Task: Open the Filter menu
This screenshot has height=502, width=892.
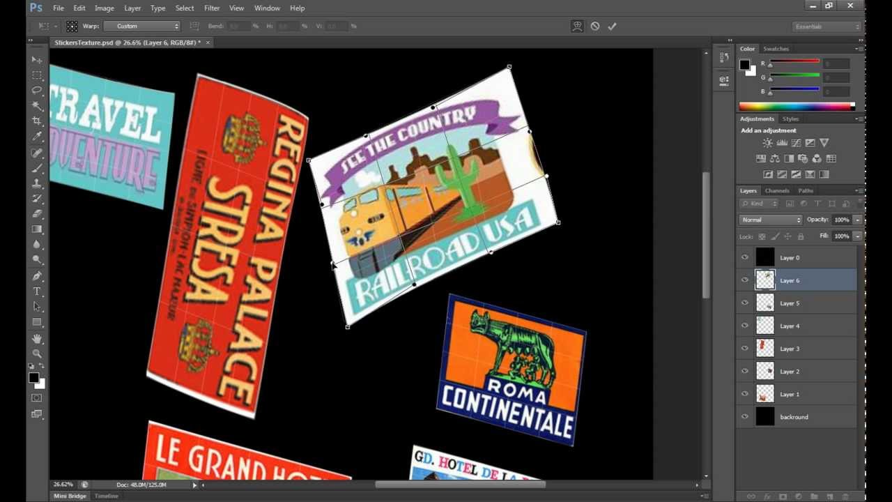Action: (212, 8)
